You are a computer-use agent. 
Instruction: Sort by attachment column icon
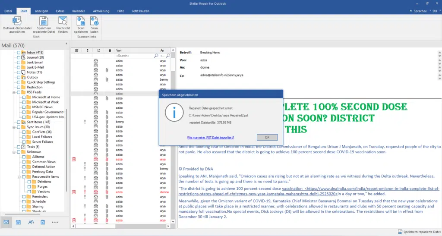[110, 50]
